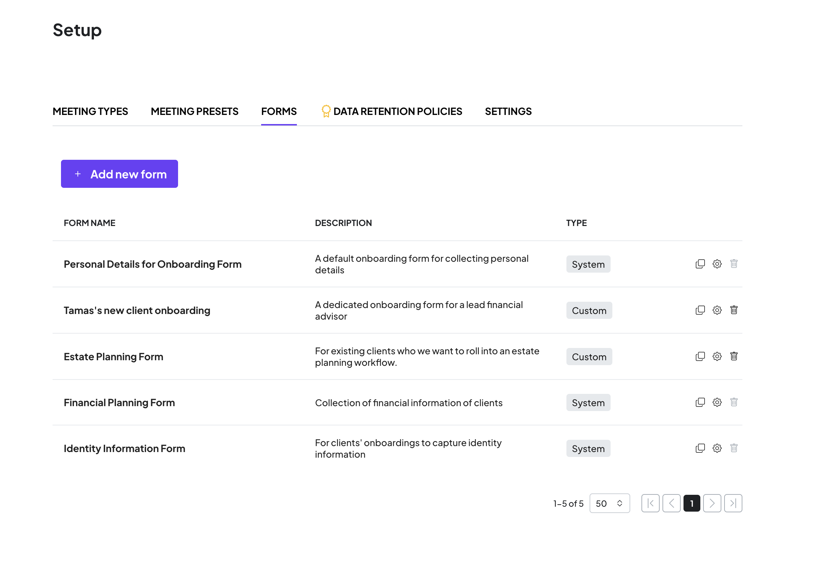Click System badge on Personal Details row
Viewport: 816px width, 581px height.
588,264
